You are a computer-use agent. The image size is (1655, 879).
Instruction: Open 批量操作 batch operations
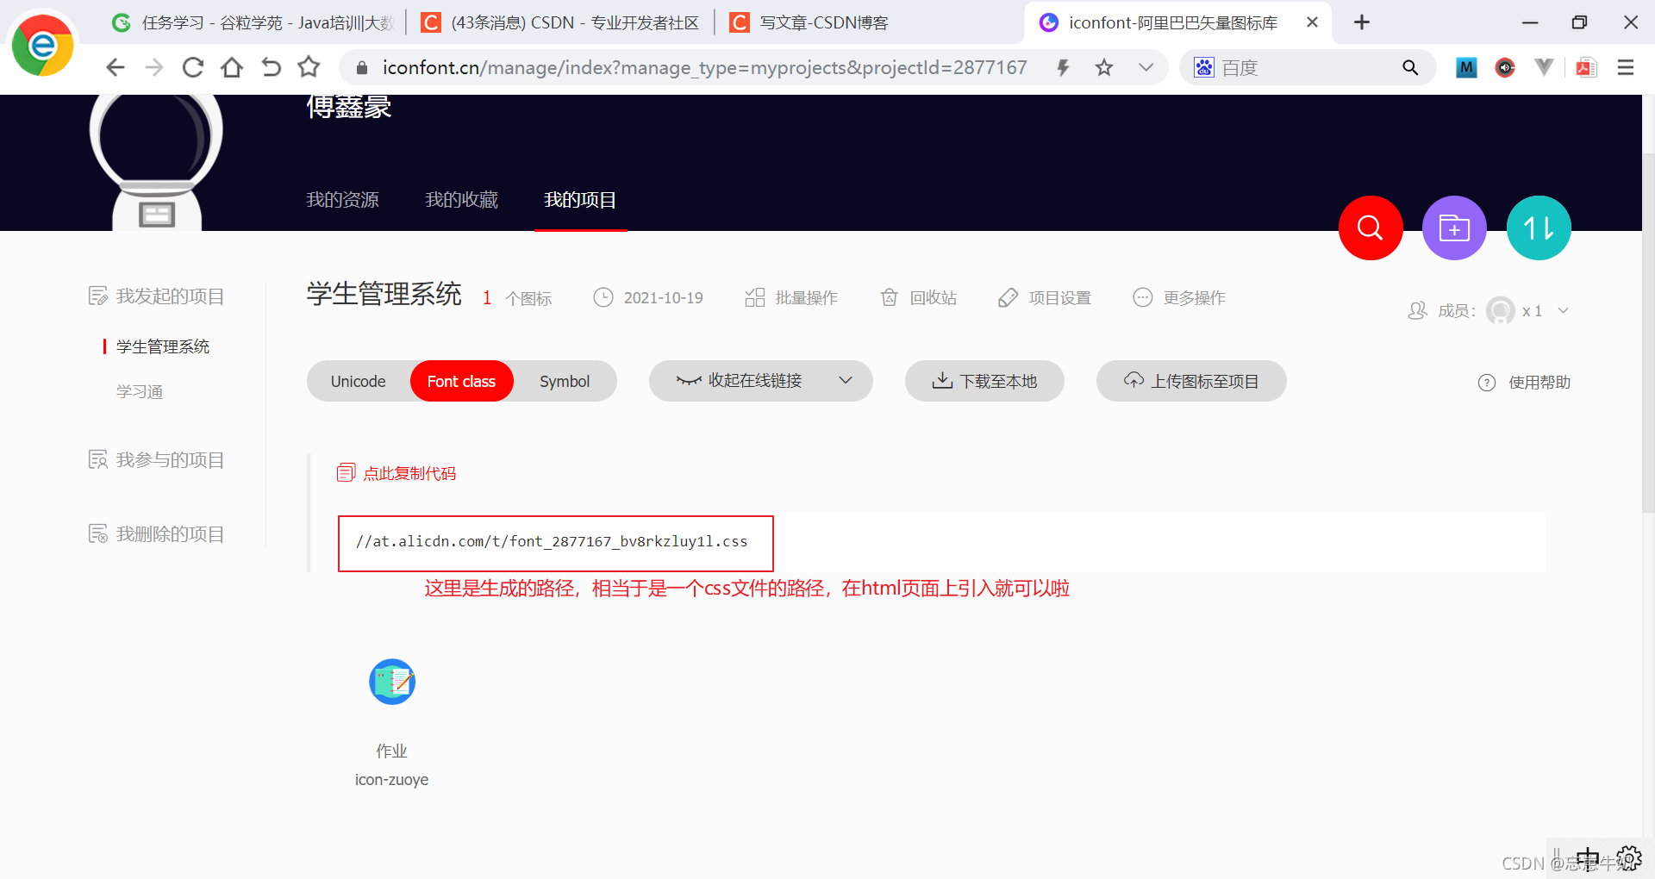pyautogui.click(x=790, y=297)
